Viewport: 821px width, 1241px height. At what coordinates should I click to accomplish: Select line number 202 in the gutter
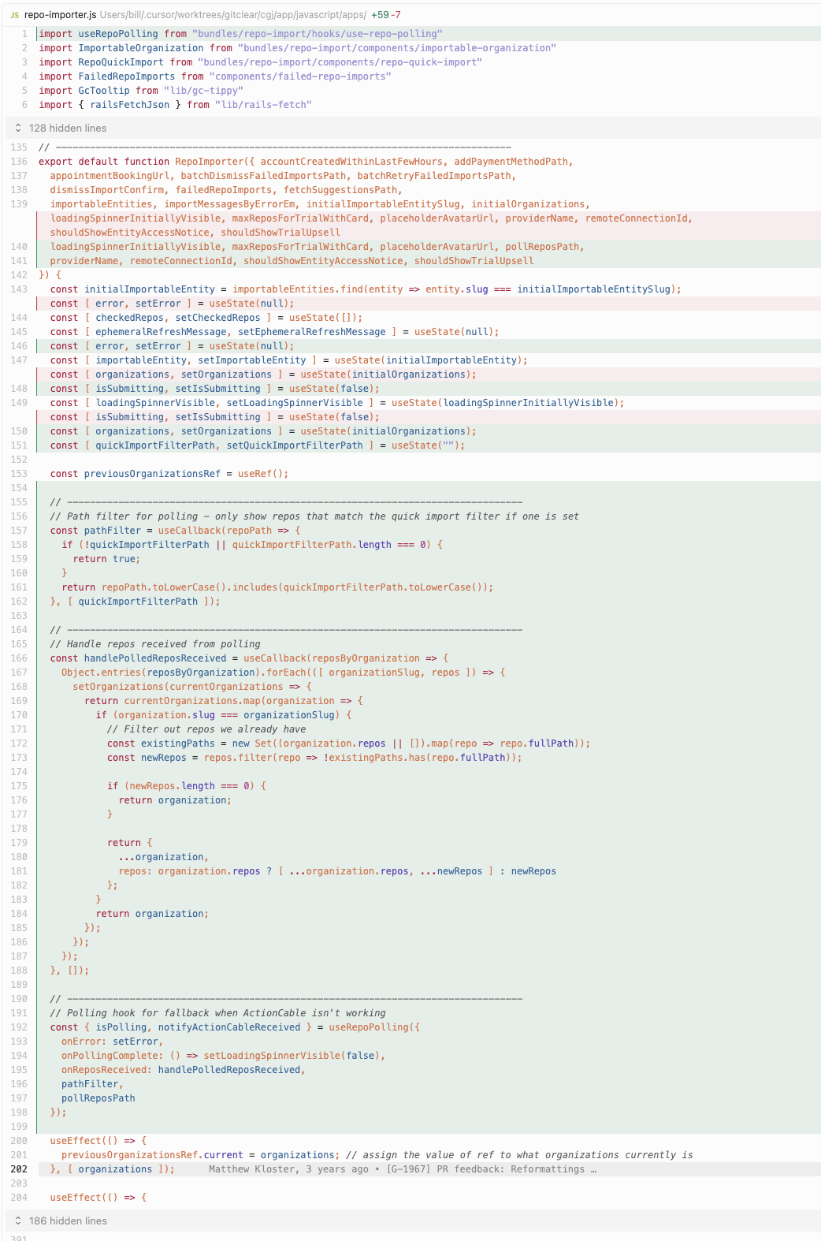pyautogui.click(x=20, y=1169)
